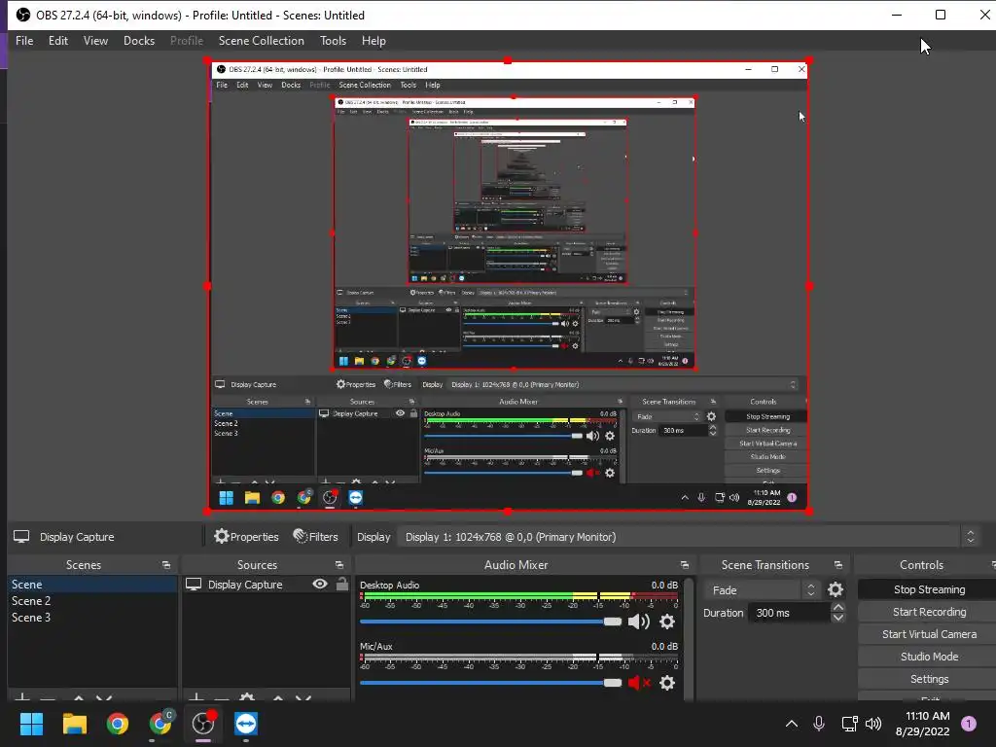Open the Windows Start menu
The height and width of the screenshot is (747, 996).
(x=31, y=724)
